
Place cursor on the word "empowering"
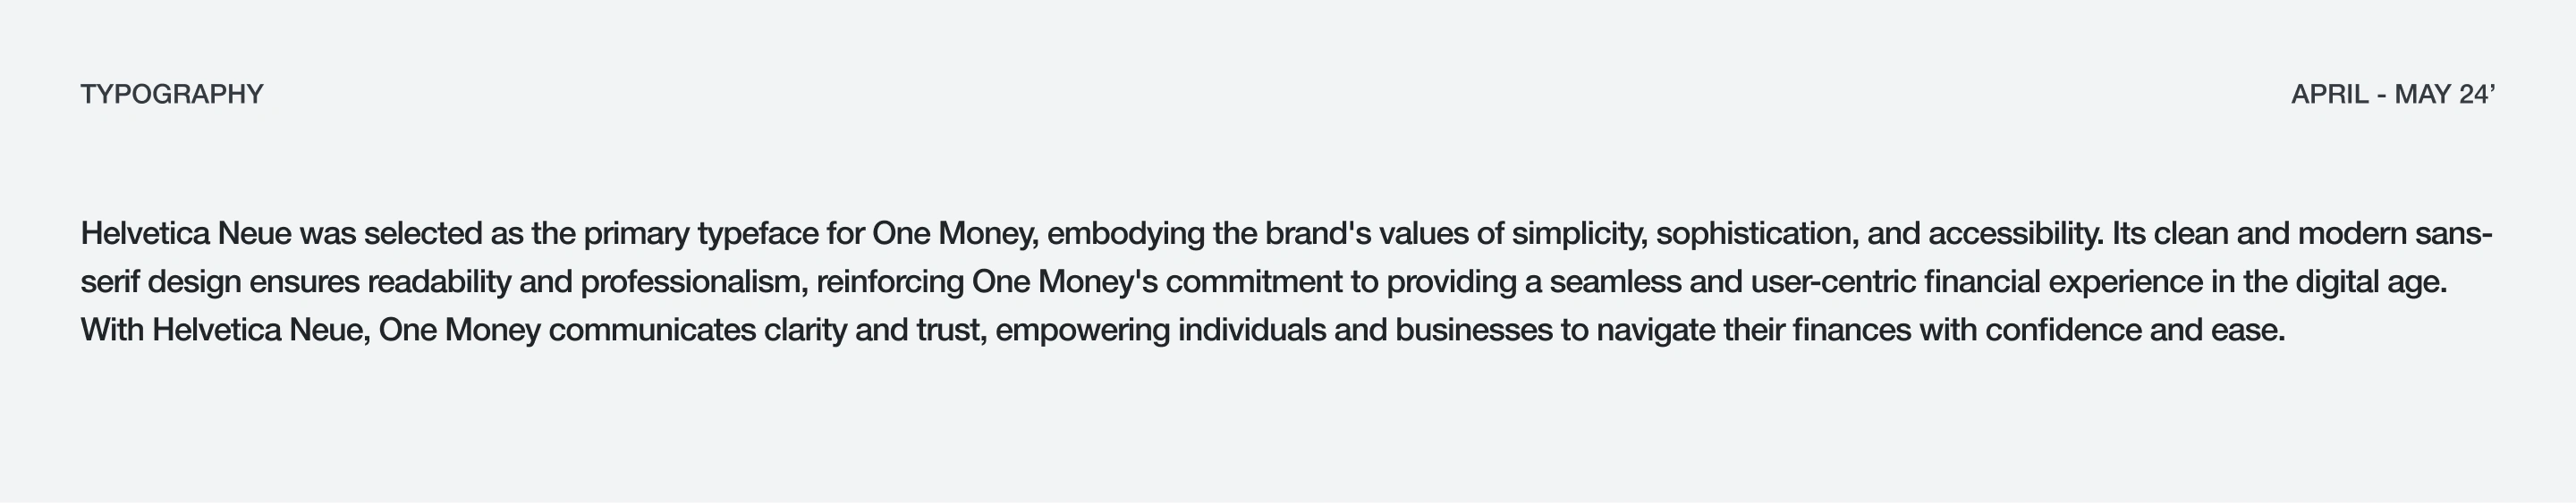(1082, 330)
